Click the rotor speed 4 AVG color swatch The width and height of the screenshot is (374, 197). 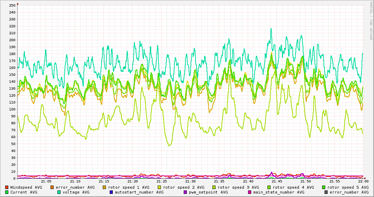[x=269, y=187]
